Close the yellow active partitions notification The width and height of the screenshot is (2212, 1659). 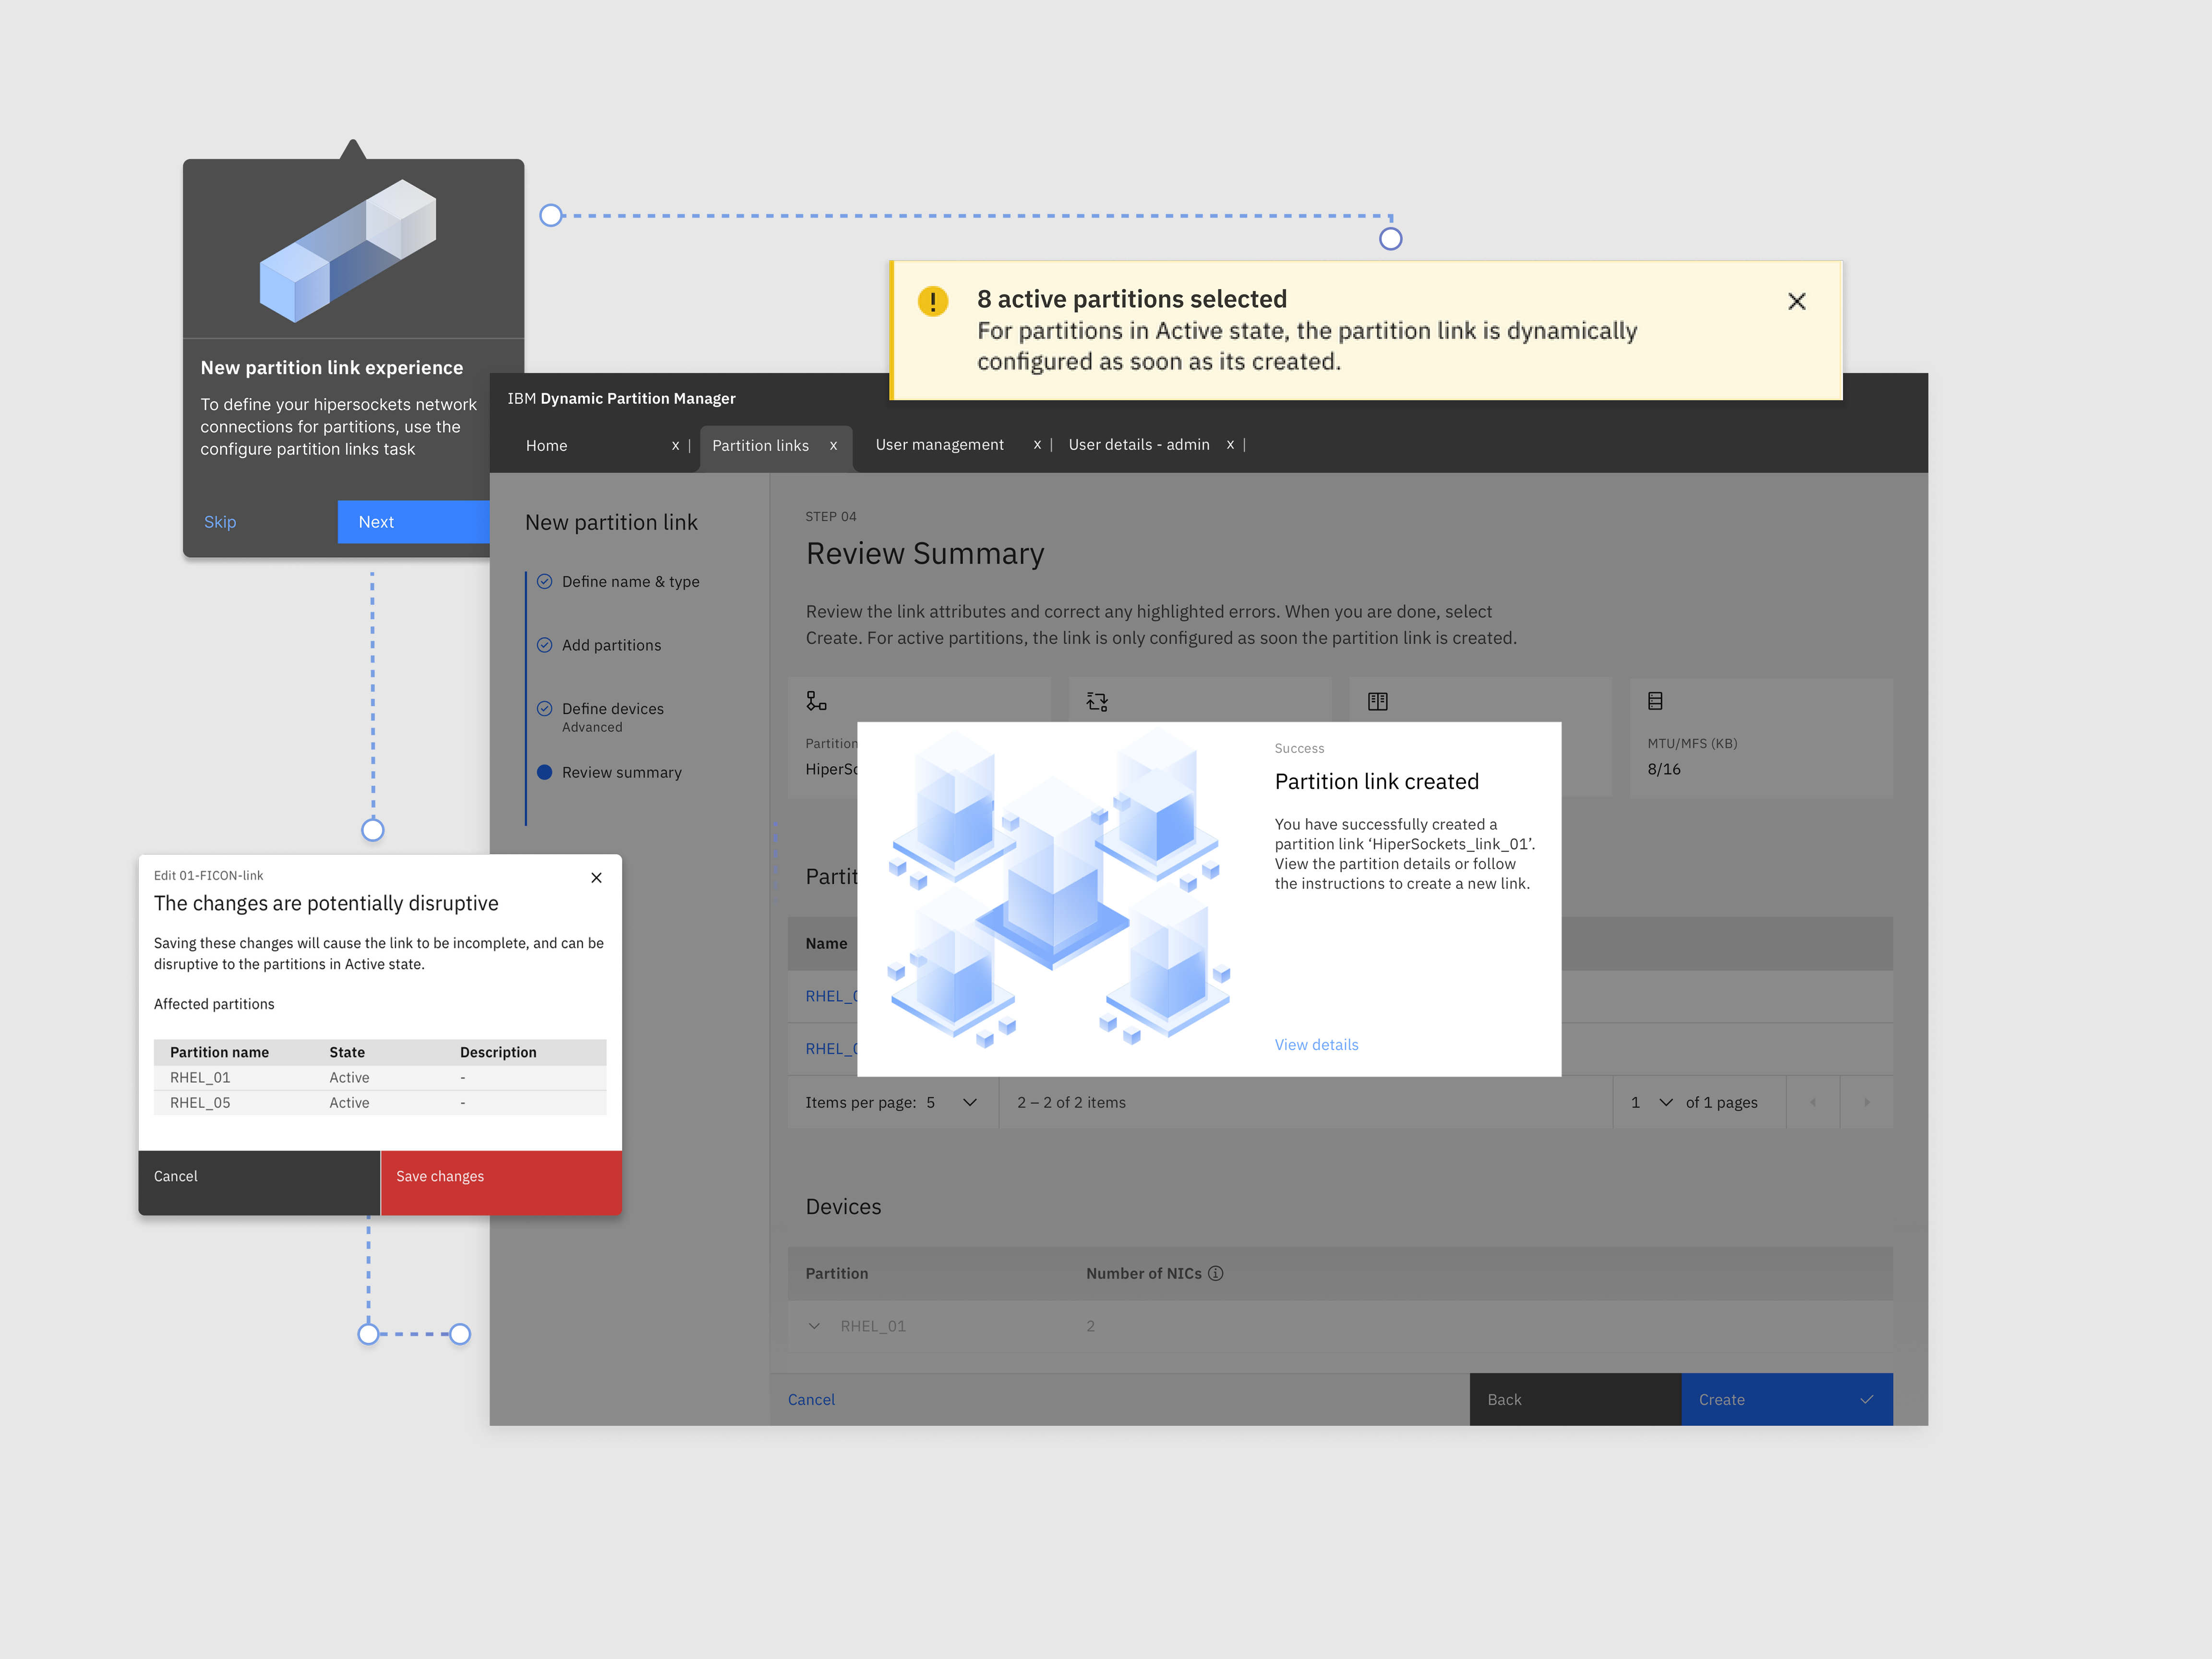pyautogui.click(x=1796, y=301)
